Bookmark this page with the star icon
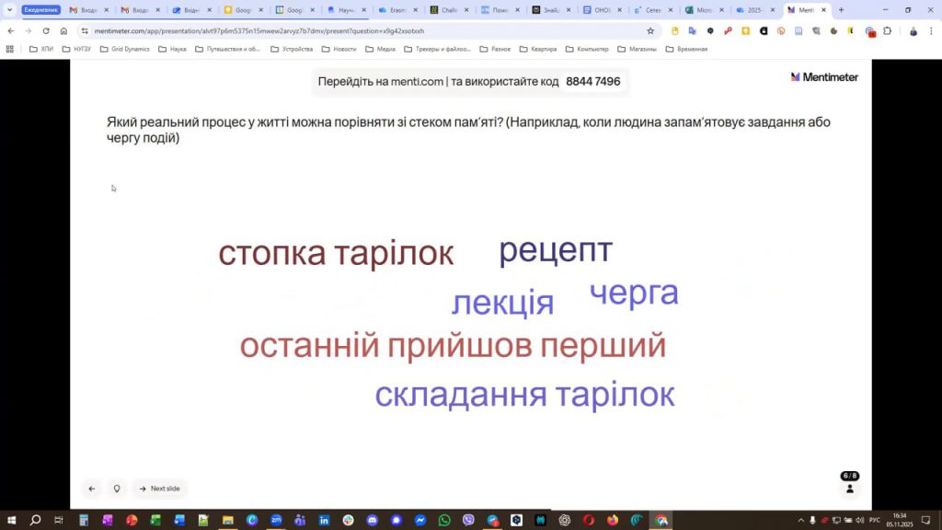942x530 pixels. [x=650, y=30]
